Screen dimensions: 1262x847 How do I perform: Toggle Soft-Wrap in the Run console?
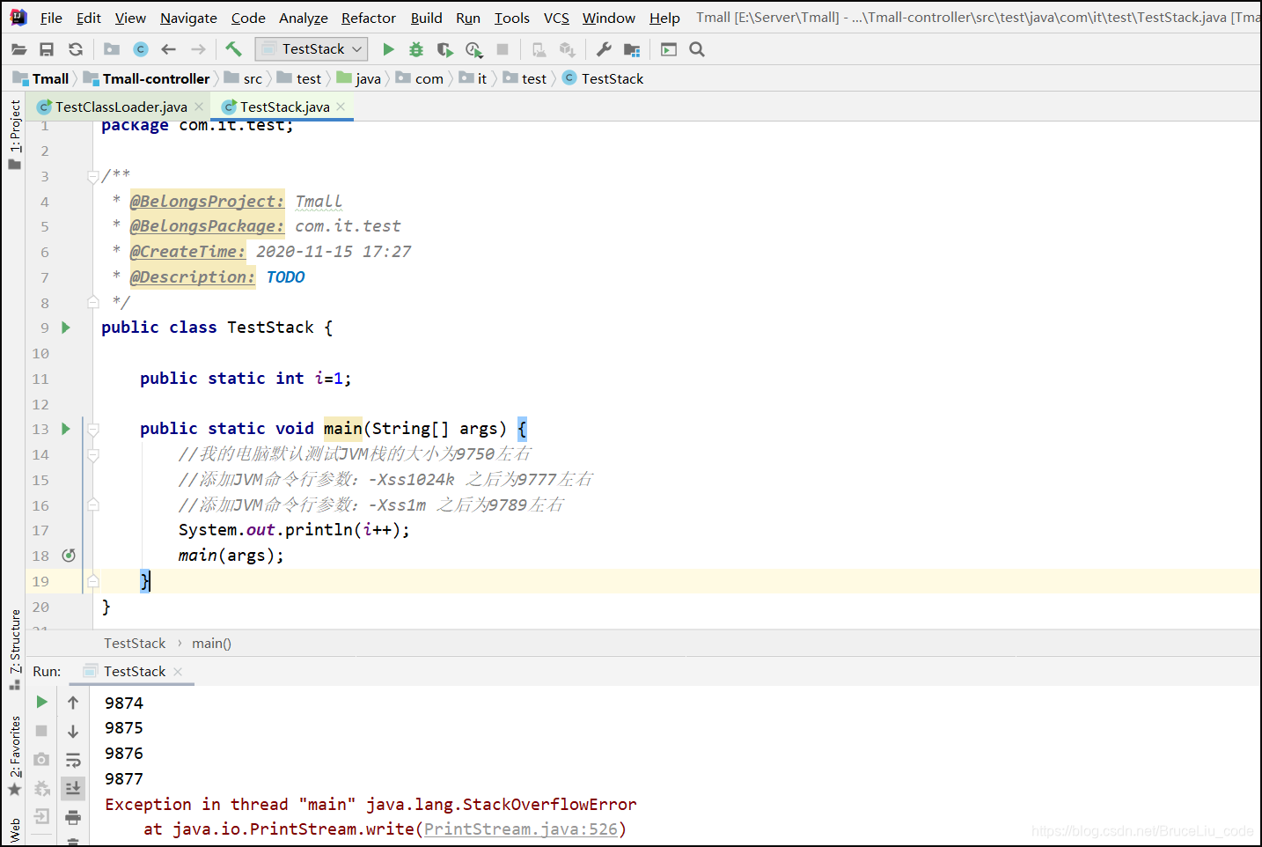(73, 759)
